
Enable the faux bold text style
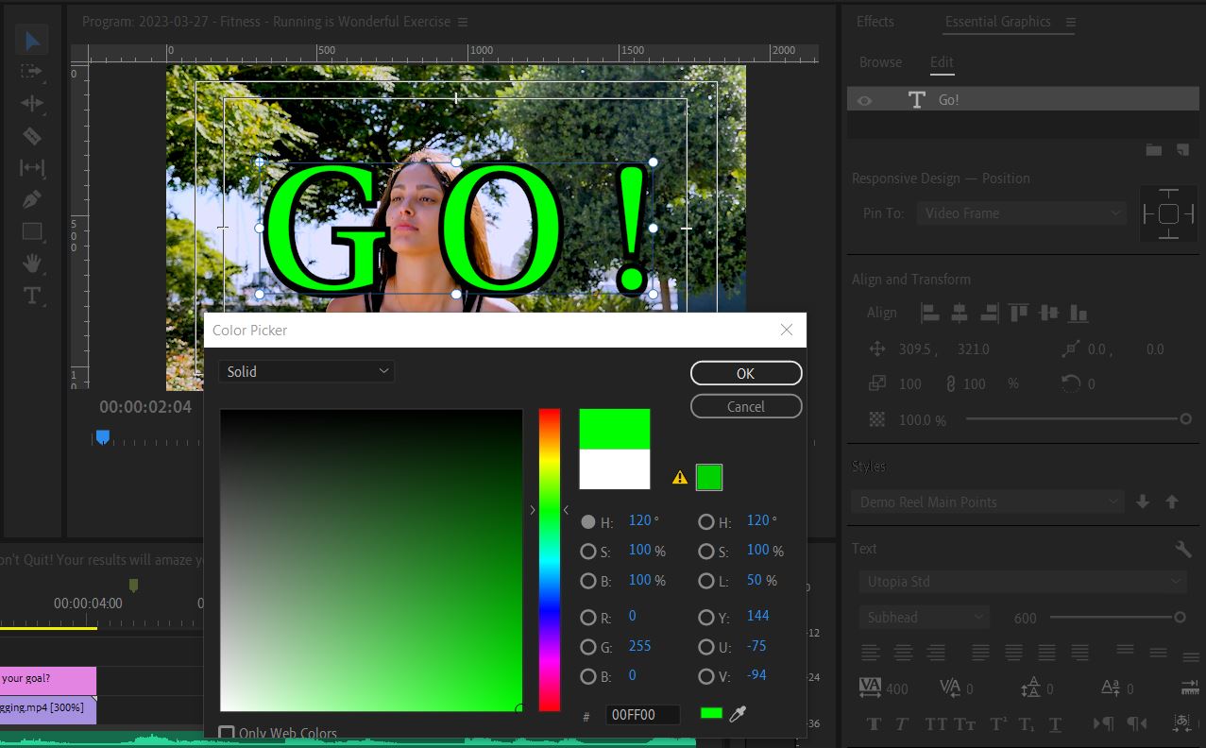pos(874,724)
